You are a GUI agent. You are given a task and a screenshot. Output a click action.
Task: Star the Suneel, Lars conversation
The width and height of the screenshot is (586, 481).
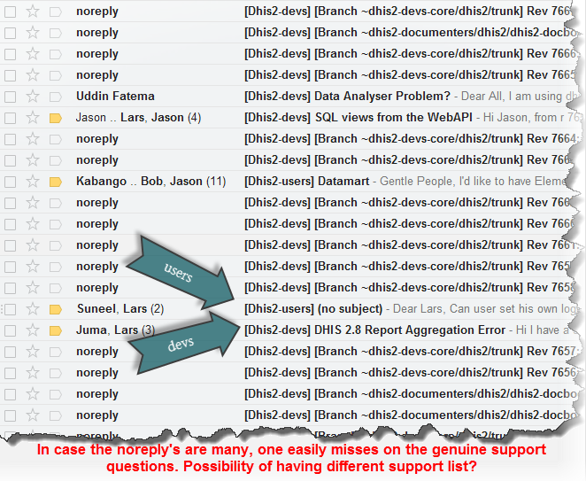click(x=33, y=309)
